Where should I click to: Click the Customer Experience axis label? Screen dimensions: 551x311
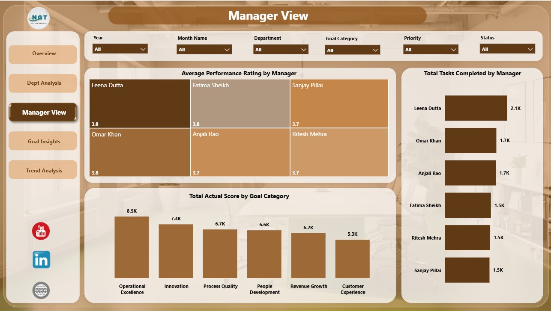click(x=353, y=289)
